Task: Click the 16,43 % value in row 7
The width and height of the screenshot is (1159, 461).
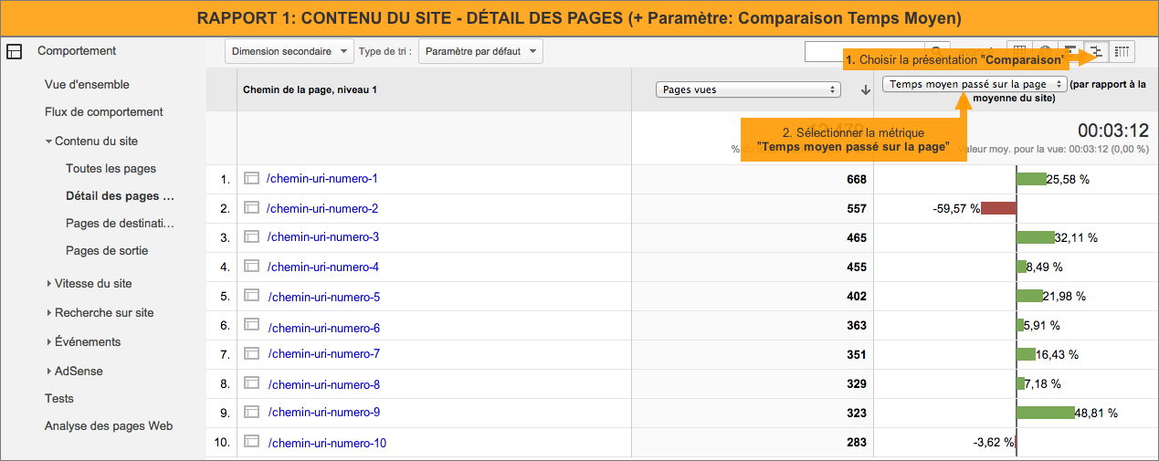Action: coord(1058,354)
